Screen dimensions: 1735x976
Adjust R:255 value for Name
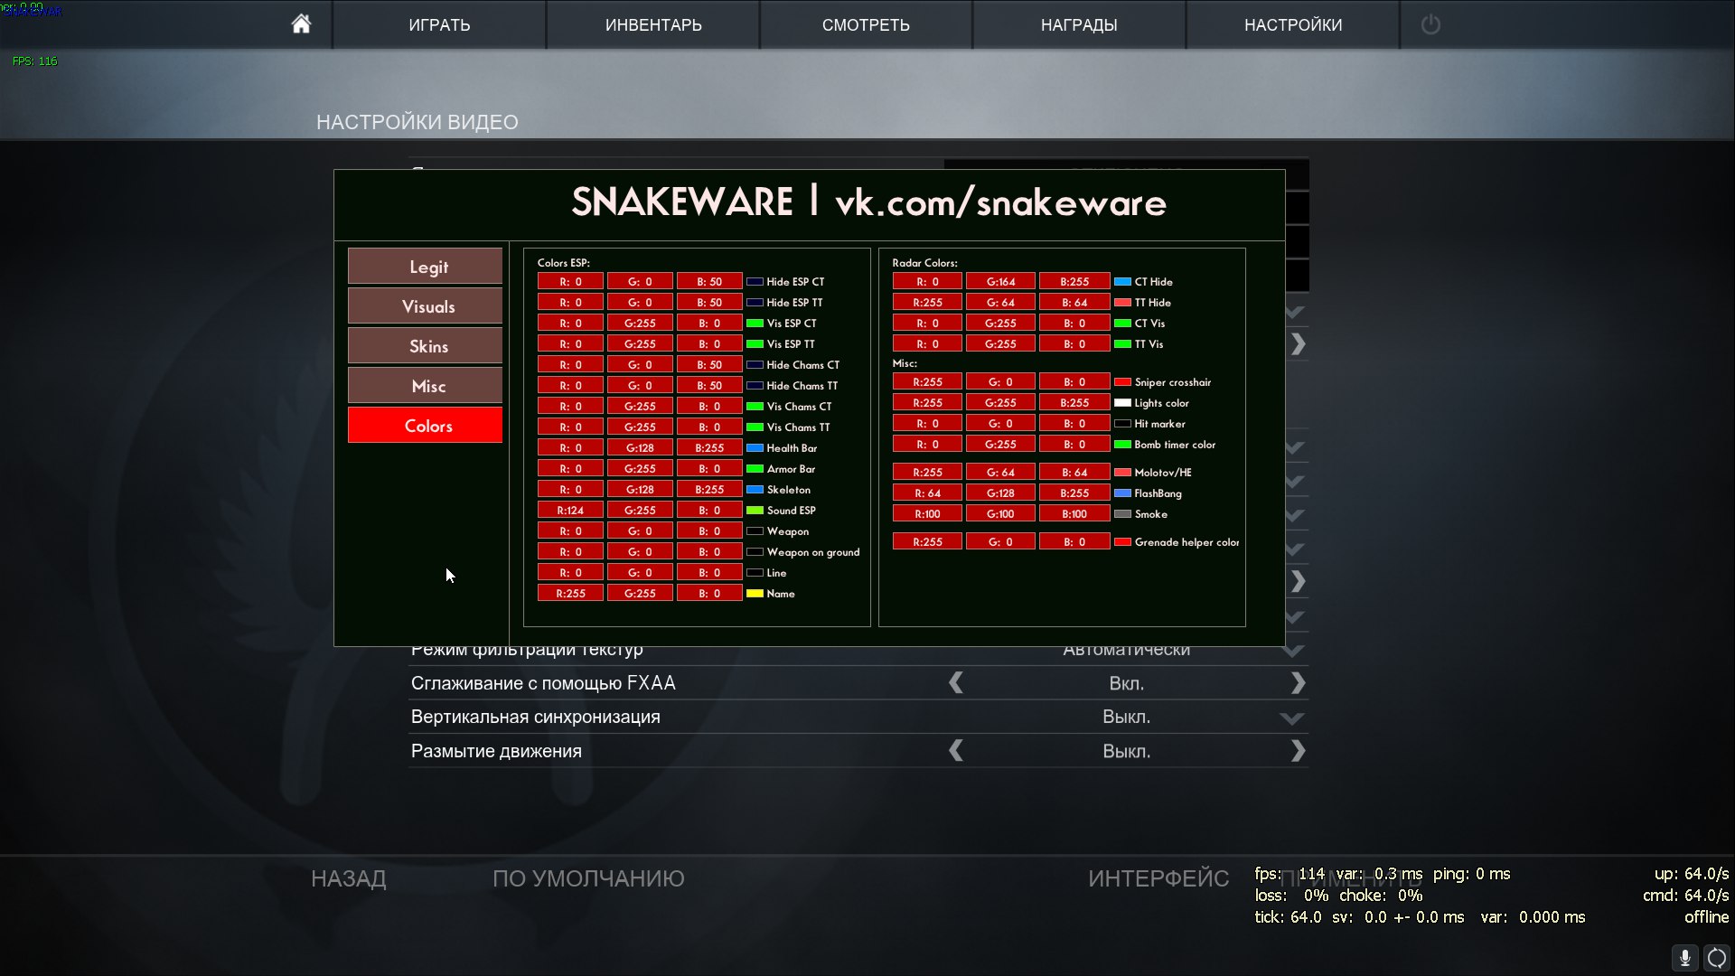coord(570,594)
